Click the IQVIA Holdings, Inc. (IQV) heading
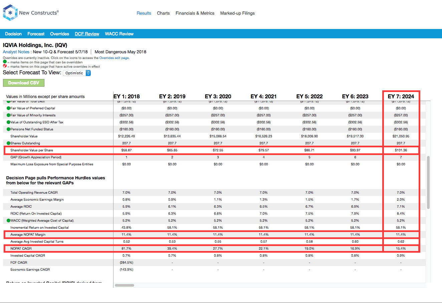Viewport: 442px width, 303px height. [35, 45]
